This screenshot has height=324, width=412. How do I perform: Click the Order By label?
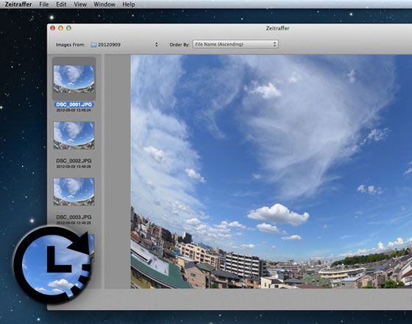pyautogui.click(x=180, y=45)
